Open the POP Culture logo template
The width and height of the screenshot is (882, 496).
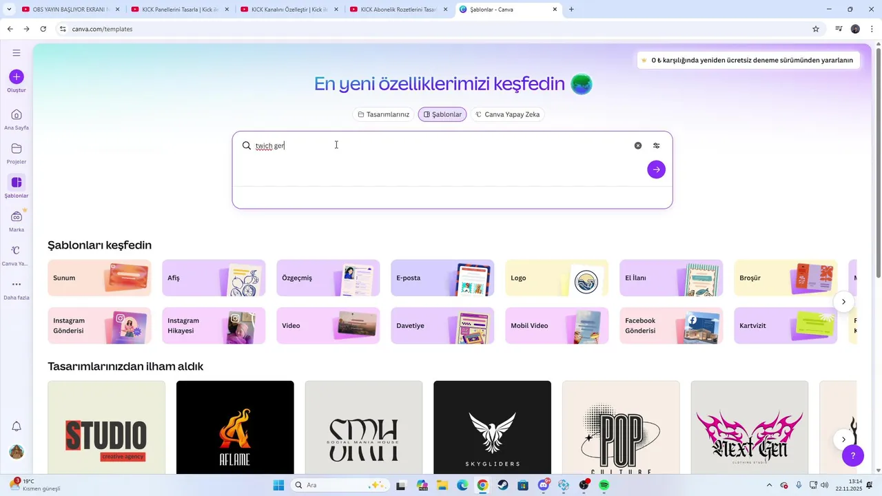621,427
